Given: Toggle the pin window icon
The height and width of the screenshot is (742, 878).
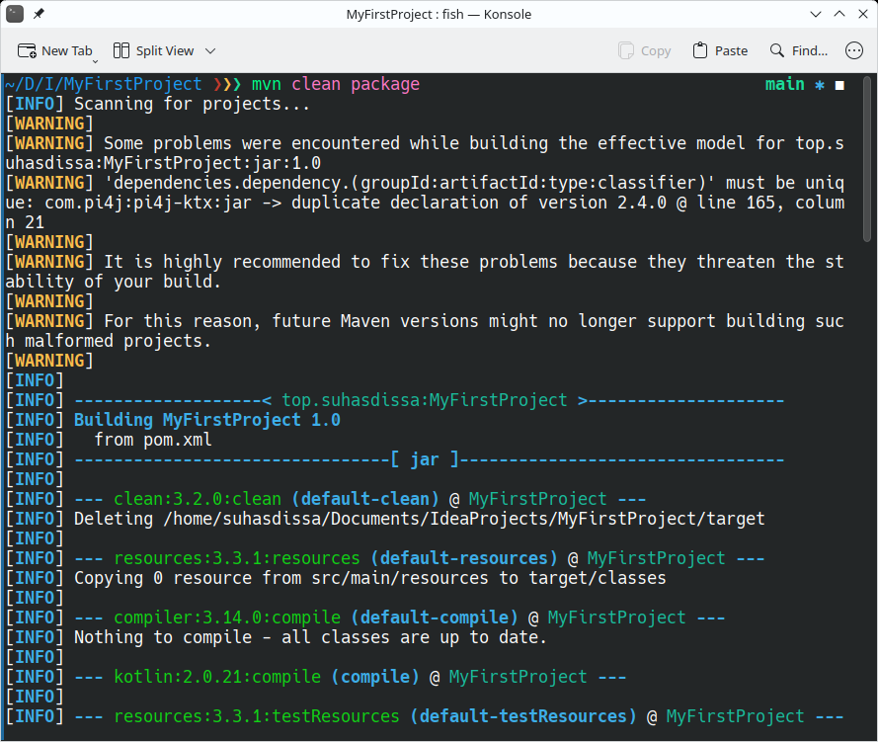Looking at the screenshot, I should pos(39,14).
